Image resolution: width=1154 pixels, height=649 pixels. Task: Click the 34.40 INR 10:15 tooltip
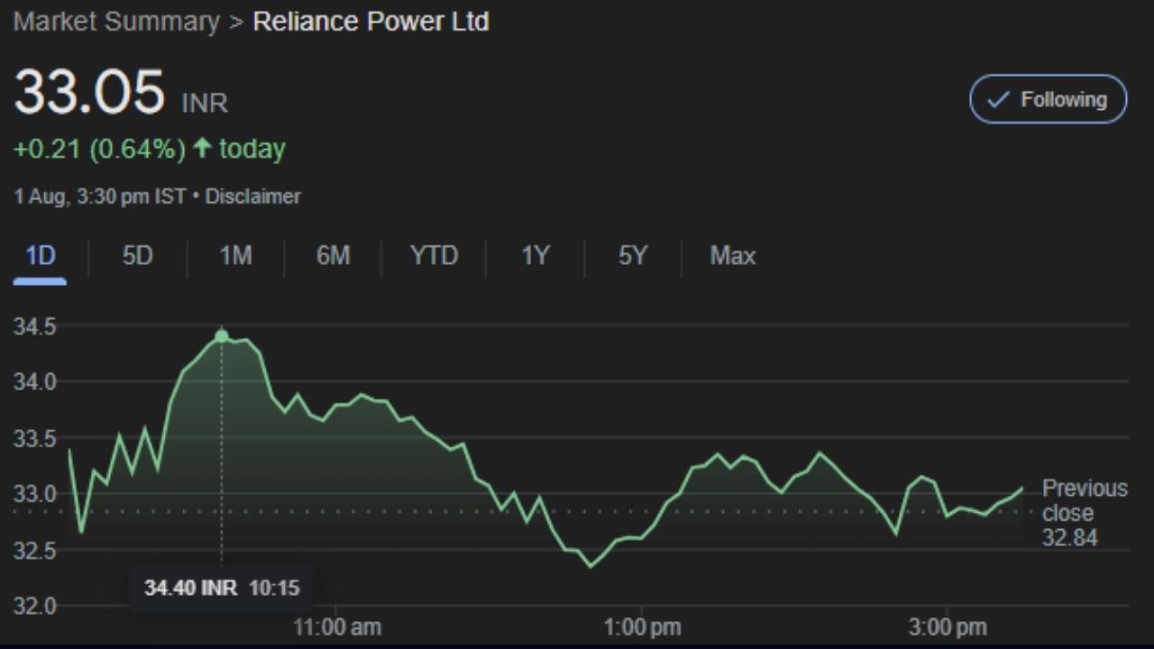coord(221,588)
